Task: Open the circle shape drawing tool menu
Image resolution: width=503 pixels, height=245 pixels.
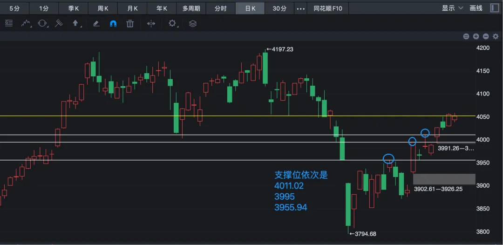Action: click(x=43, y=23)
